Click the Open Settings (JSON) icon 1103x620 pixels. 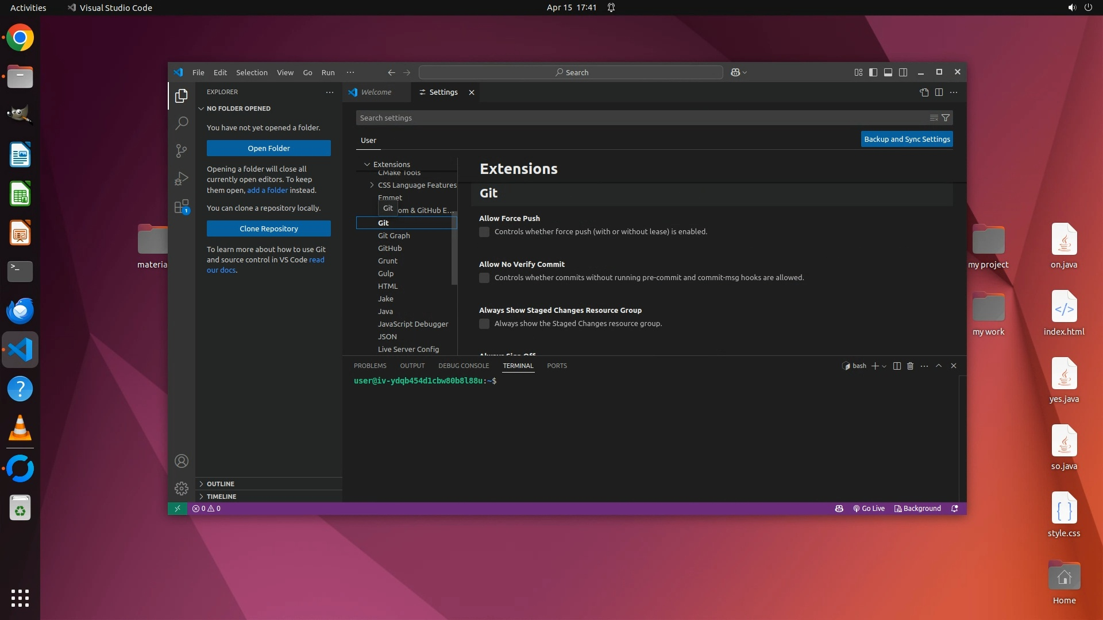pos(924,92)
